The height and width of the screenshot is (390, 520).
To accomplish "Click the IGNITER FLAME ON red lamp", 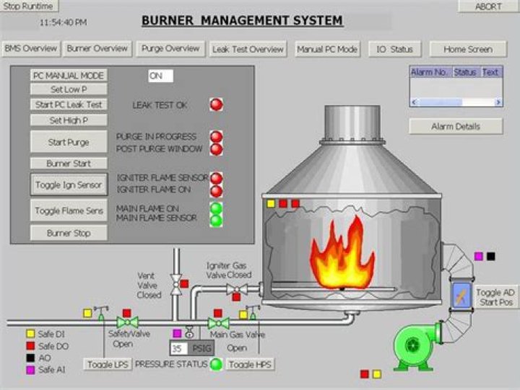I will tap(216, 191).
